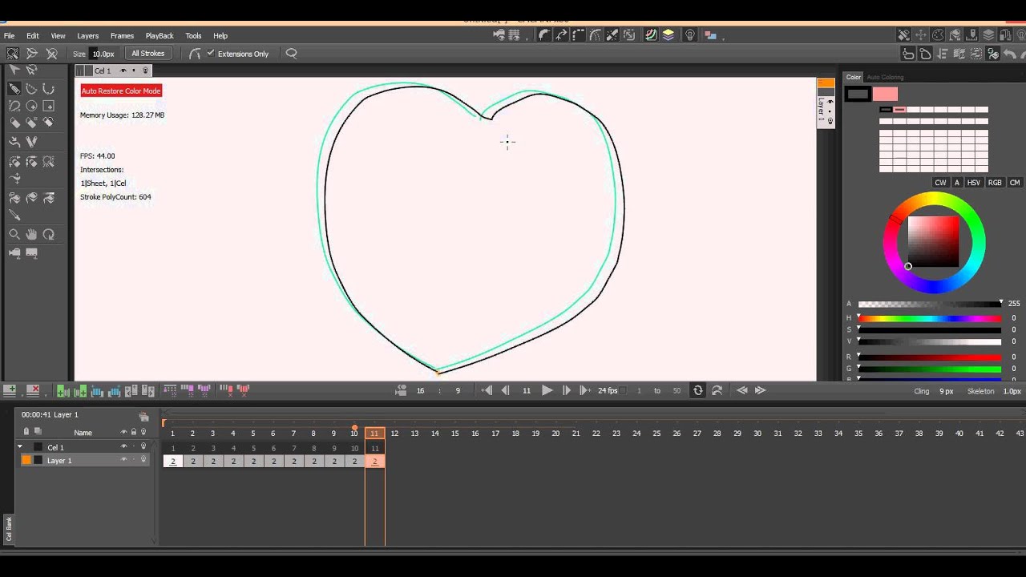
Task: Select the black stroke color swatch
Action: click(858, 94)
